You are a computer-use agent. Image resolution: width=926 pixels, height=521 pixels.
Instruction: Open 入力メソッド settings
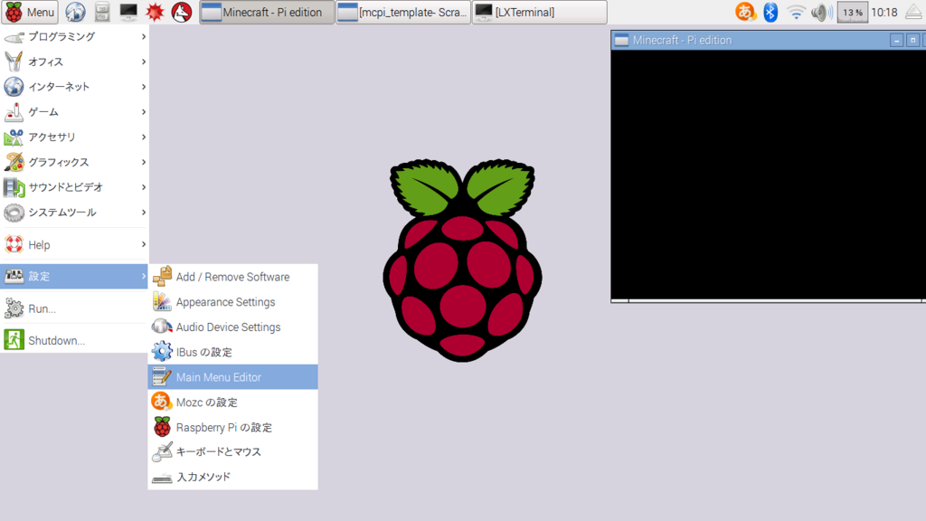(x=232, y=477)
